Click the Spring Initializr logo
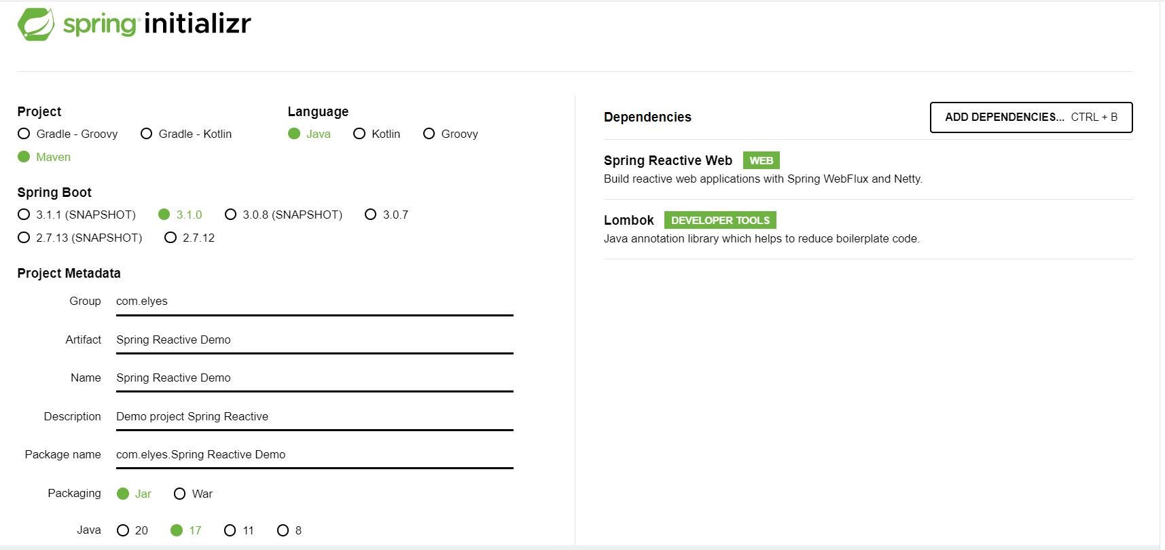The image size is (1165, 550). (135, 24)
